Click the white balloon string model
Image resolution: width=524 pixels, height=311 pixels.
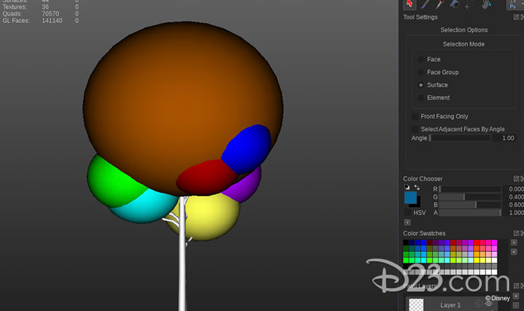tap(182, 261)
